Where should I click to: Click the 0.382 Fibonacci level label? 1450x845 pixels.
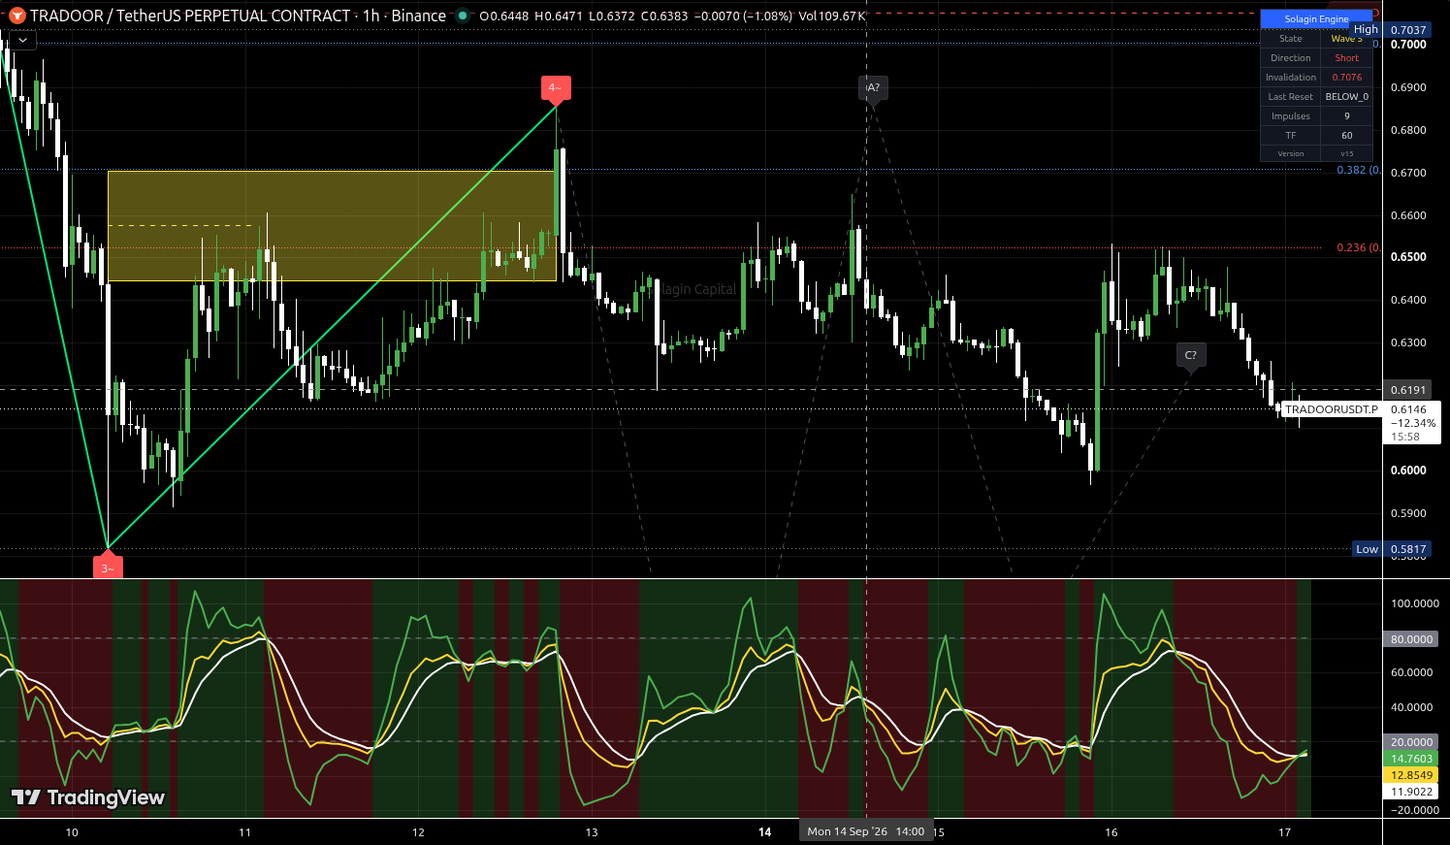coord(1358,170)
